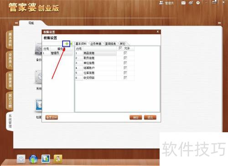The height and width of the screenshot is (166, 228).
Task: Click the 管理员 label in title bar
Action: tap(169, 3)
